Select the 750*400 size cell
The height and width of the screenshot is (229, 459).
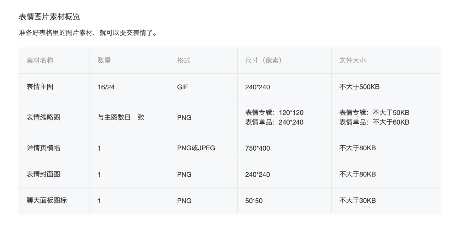(x=257, y=148)
